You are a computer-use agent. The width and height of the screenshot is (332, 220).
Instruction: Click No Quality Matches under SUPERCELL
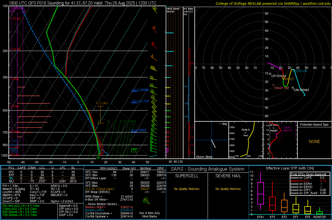click(187, 189)
